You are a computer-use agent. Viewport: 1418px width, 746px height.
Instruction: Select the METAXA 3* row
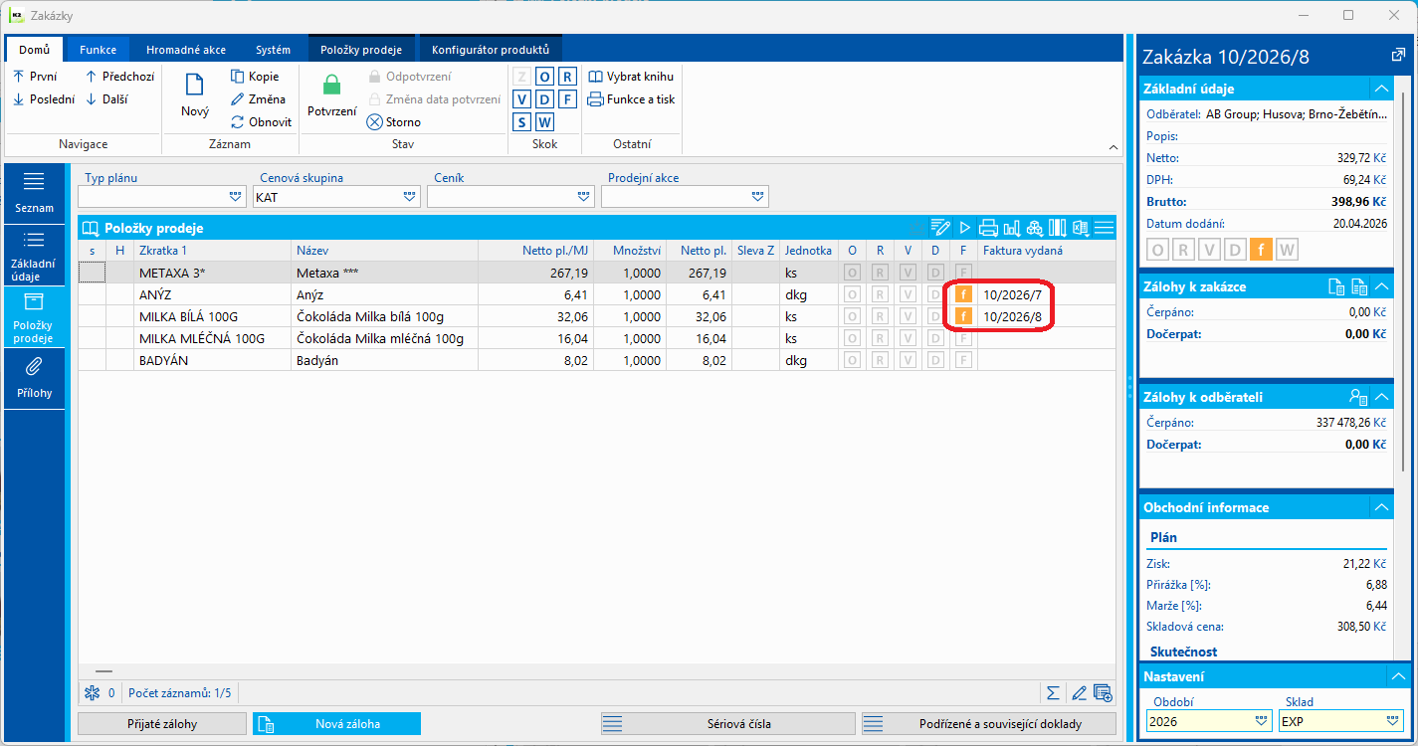click(597, 273)
